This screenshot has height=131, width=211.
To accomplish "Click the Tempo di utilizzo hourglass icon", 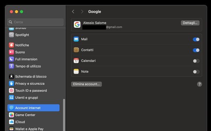I will tap(11, 66).
